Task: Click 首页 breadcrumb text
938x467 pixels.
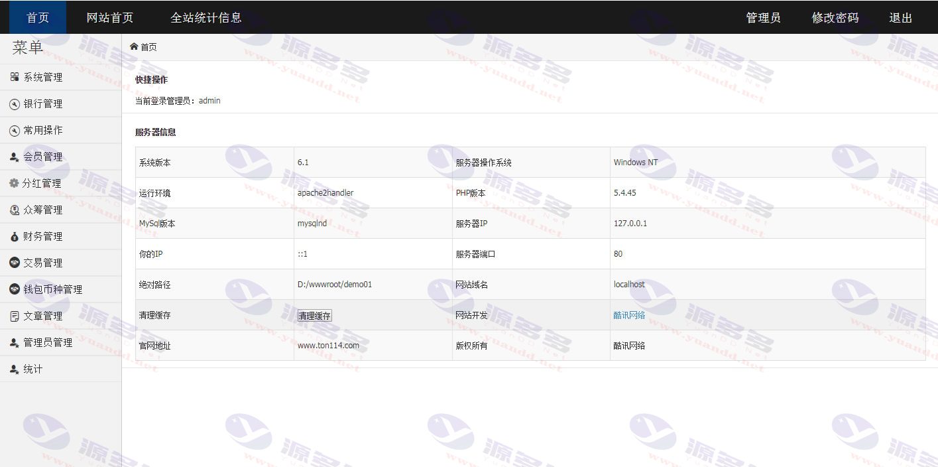Action: tap(148, 47)
